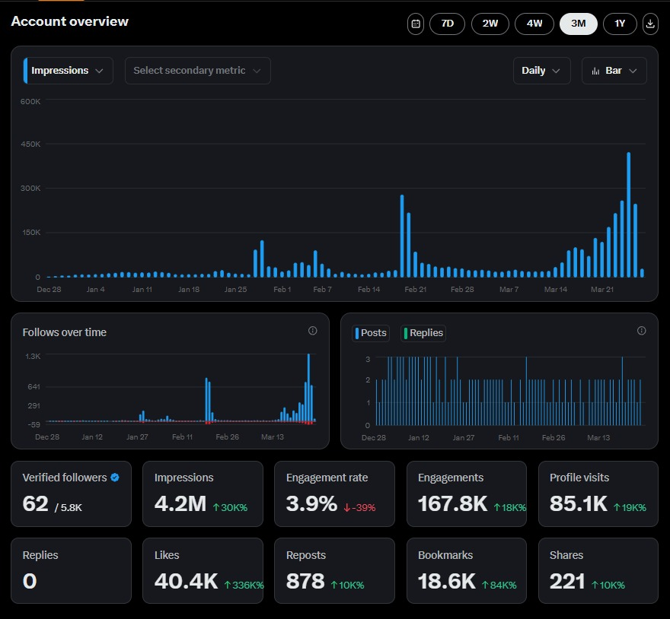Select the Profile visits 85.1K card
This screenshot has height=619, width=670.
(598, 494)
